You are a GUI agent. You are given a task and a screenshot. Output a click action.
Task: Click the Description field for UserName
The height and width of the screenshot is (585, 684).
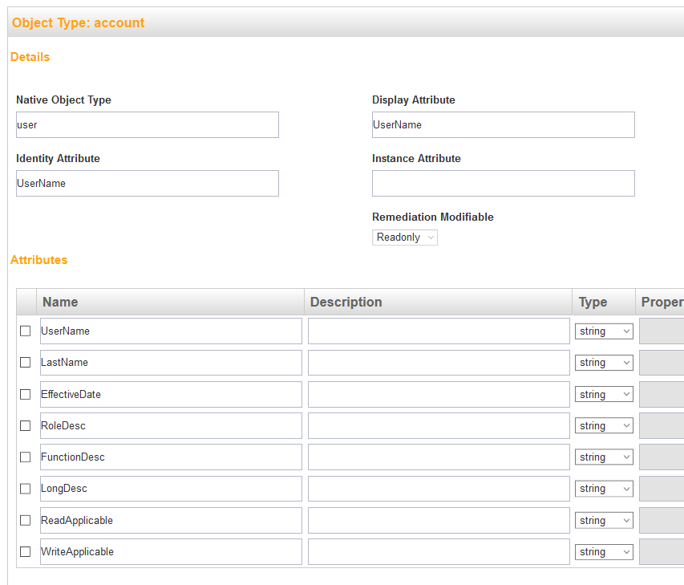(x=439, y=331)
